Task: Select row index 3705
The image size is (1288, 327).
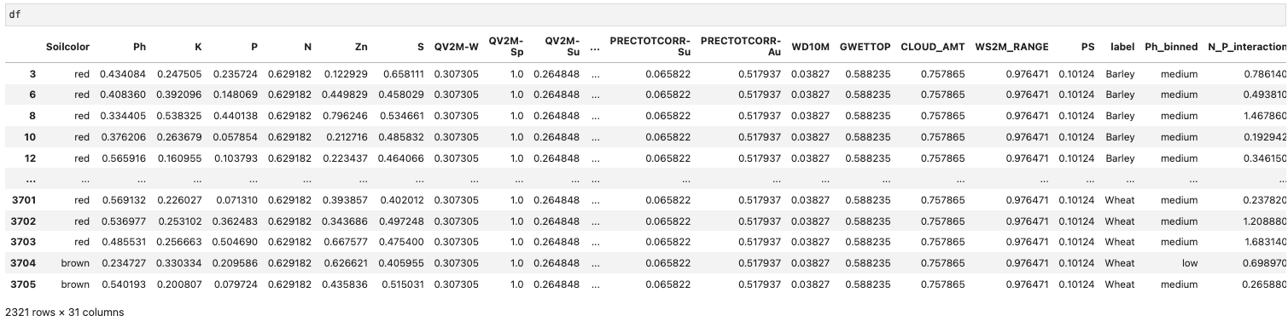Action: coord(21,284)
